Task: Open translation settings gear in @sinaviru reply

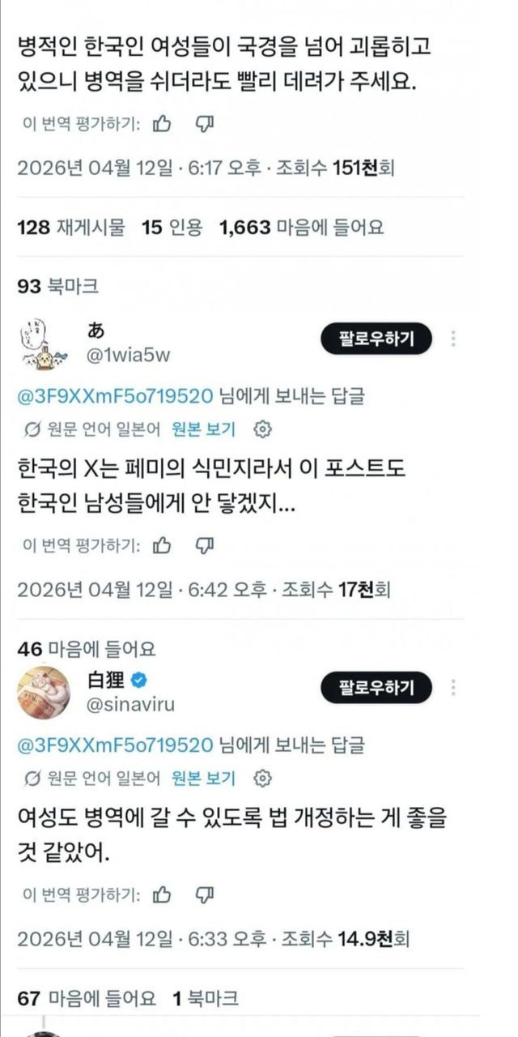Action: 262,779
